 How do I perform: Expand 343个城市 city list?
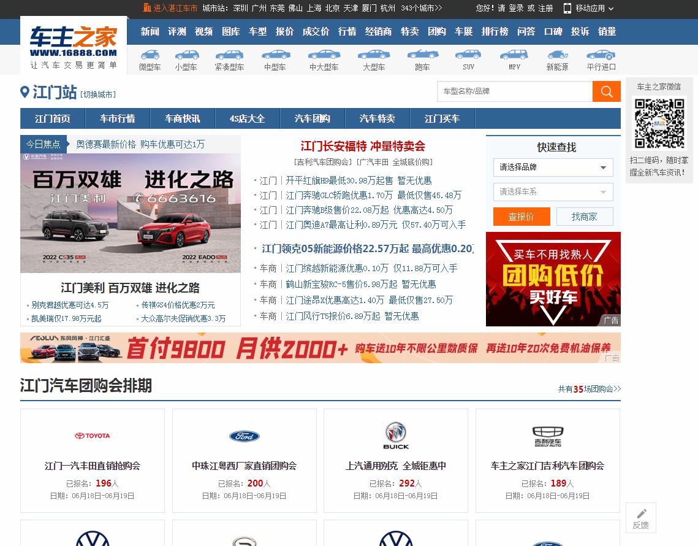(421, 8)
